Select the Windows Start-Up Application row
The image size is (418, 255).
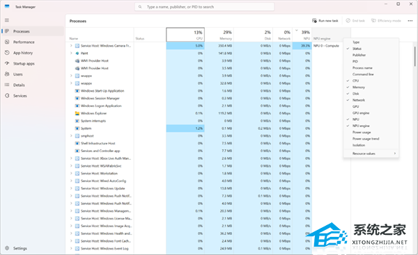click(189, 90)
